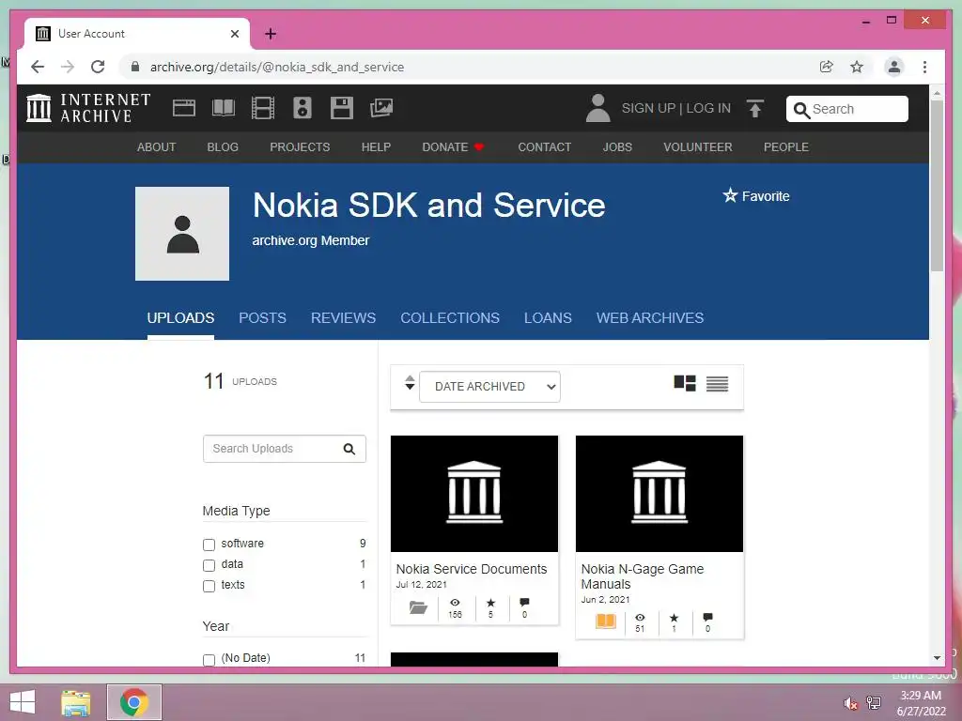Click the Chrome share page icon

[827, 67]
